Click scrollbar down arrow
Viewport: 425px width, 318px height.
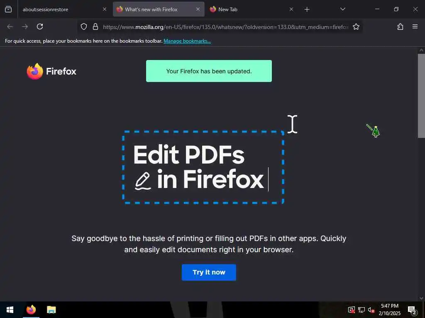tap(421, 298)
